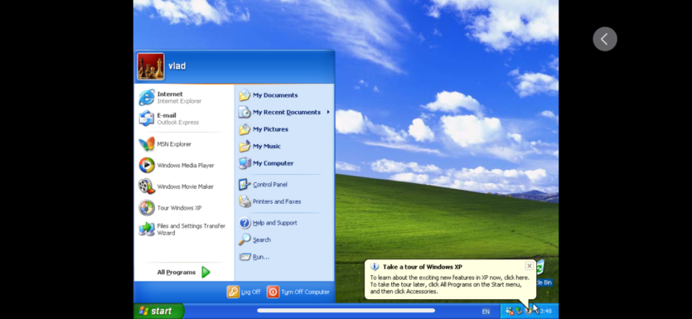Open Tour Windows XP
The width and height of the screenshot is (692, 319).
click(184, 208)
